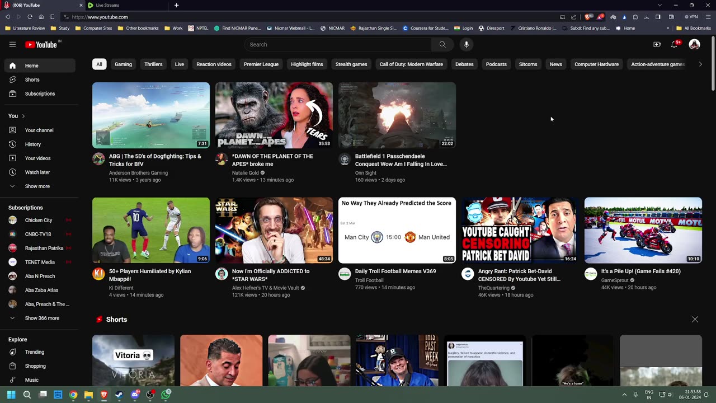Open the NPTEL bookmark
Viewport: 716px width, 403px height.
click(x=199, y=28)
